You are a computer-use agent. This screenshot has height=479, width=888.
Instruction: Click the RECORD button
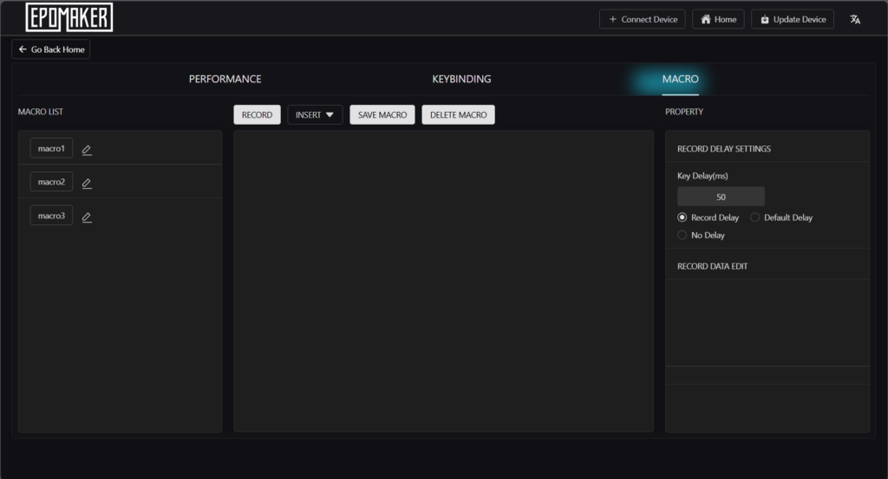pyautogui.click(x=257, y=115)
